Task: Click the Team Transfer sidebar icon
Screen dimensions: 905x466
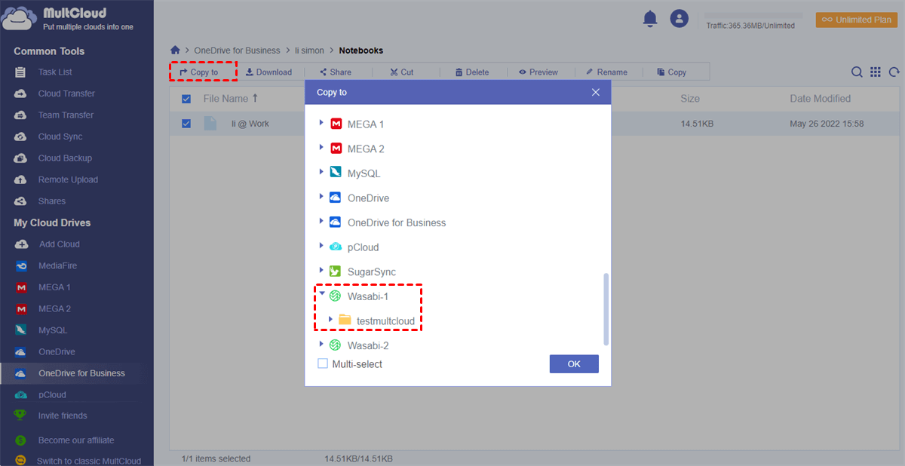Action: pyautogui.click(x=22, y=115)
